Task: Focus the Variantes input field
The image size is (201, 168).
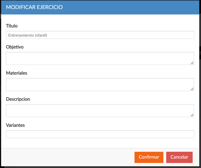Action: tap(100, 134)
